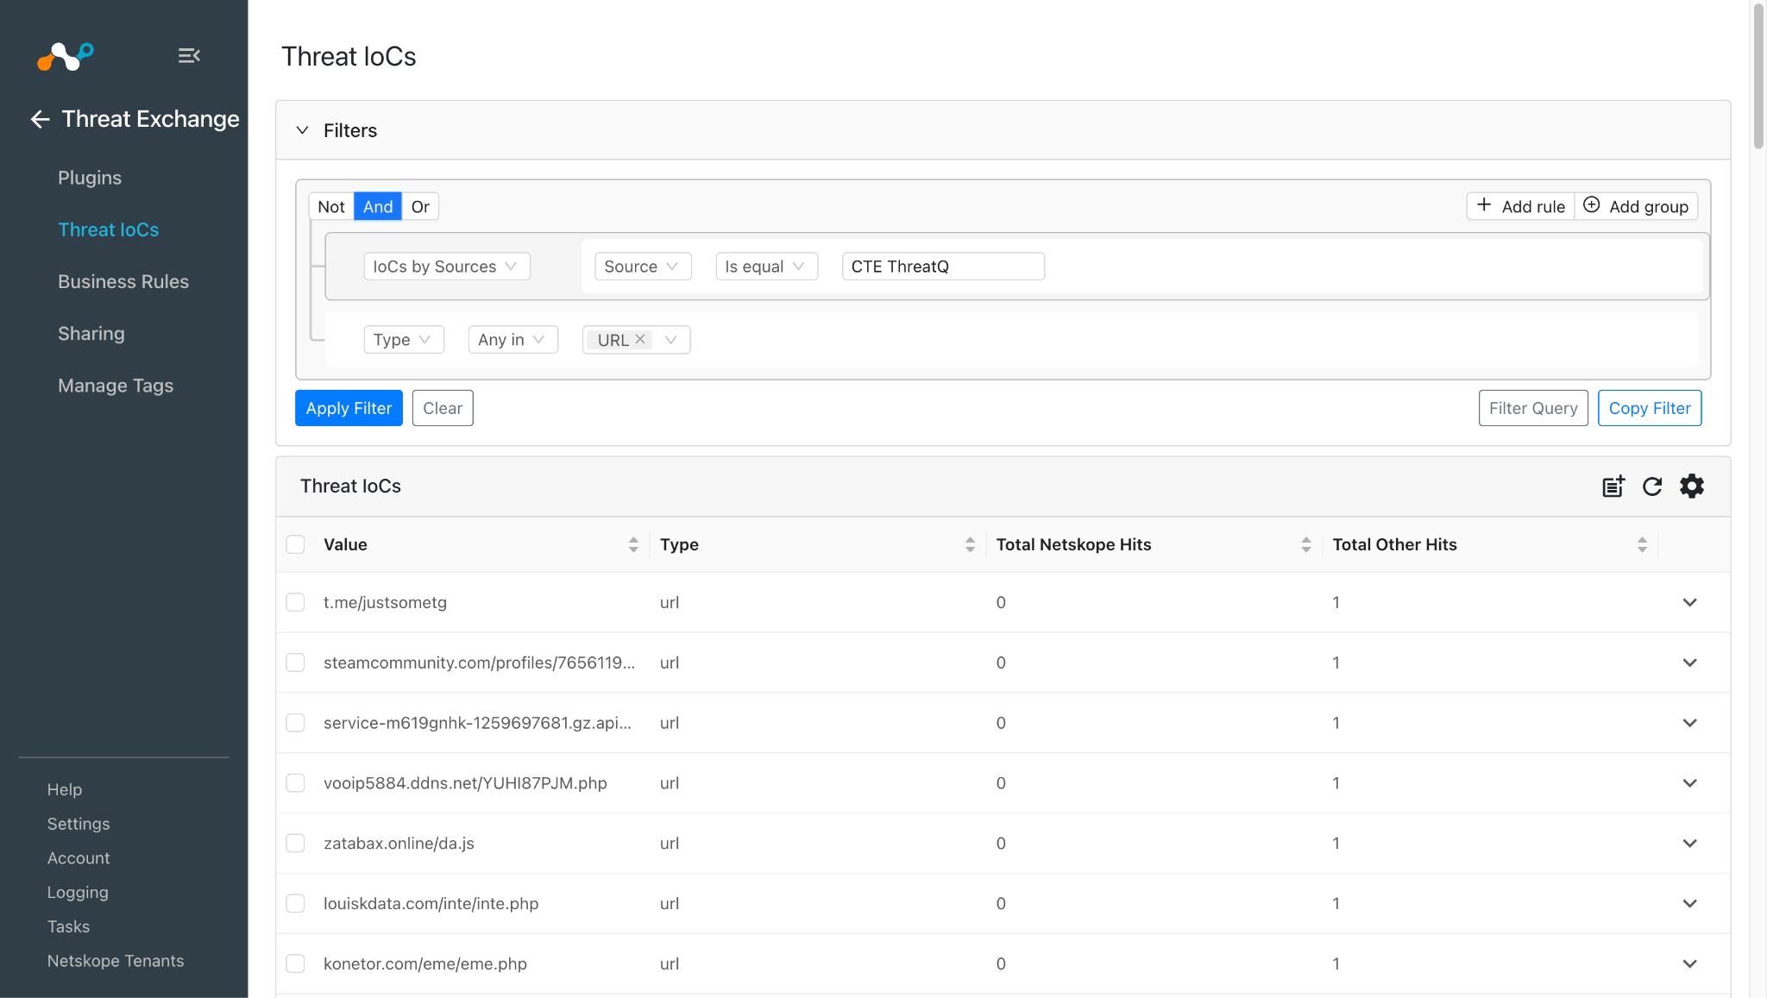Click the Add rule button
Screen dimensions: 1767x998
pyautogui.click(x=1521, y=206)
